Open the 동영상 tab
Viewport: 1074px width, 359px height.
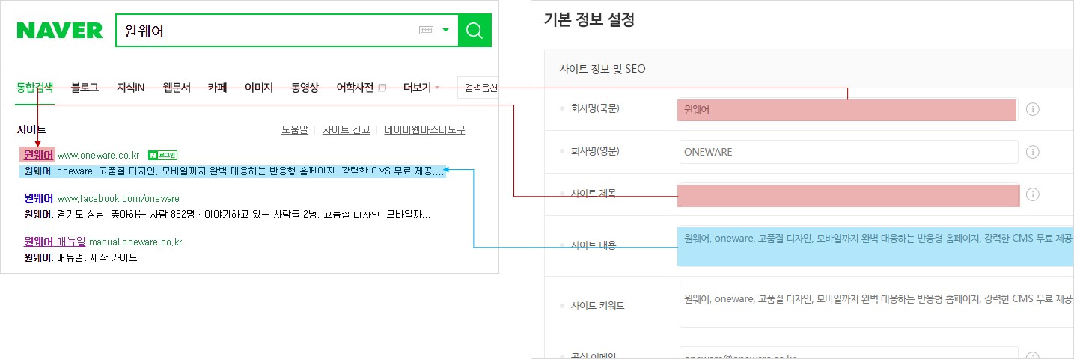click(305, 88)
